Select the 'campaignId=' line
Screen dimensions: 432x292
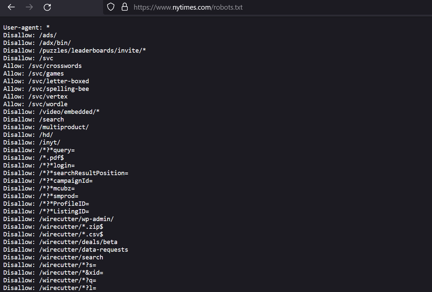coord(48,180)
